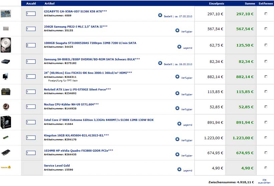Viewport: 274px width, 186px height.
Task: Tick remove checkbox for nVidia Quadro FX3800
Action: pos(266,153)
